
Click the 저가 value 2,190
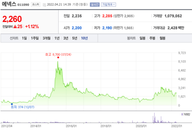[x=107, y=28]
